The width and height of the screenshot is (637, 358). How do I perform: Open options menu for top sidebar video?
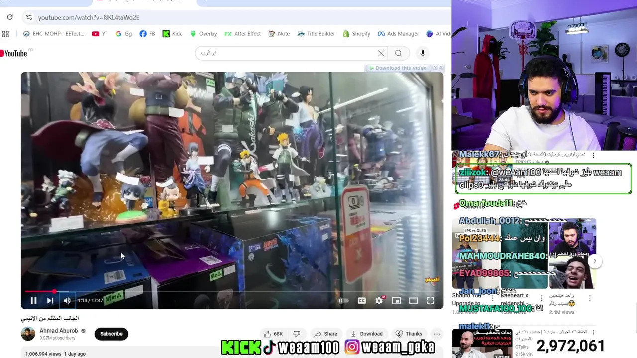(x=593, y=155)
